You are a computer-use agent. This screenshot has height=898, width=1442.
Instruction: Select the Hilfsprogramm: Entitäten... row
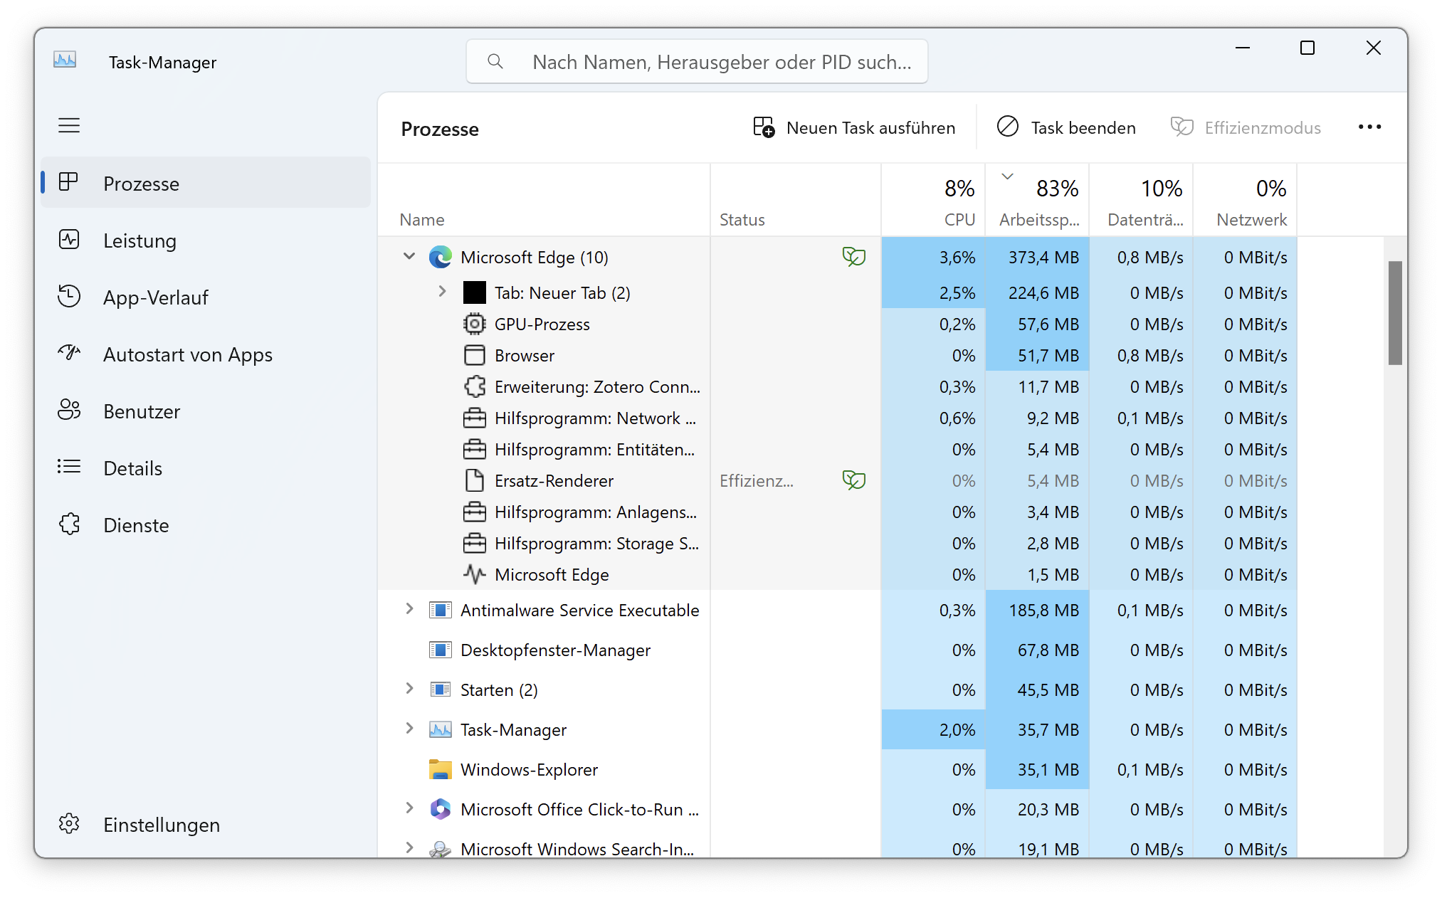[838, 449]
